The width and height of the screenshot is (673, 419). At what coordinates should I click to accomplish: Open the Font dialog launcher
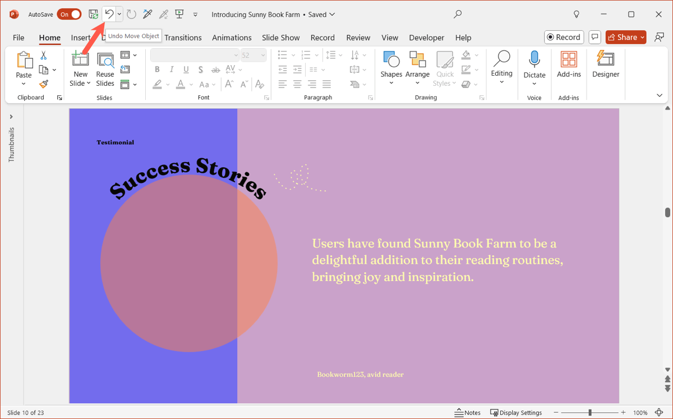[266, 98]
